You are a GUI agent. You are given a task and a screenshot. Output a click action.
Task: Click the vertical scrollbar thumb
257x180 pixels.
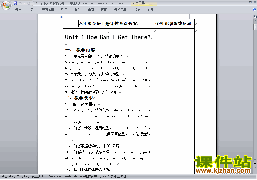pyautogui.click(x=255, y=27)
